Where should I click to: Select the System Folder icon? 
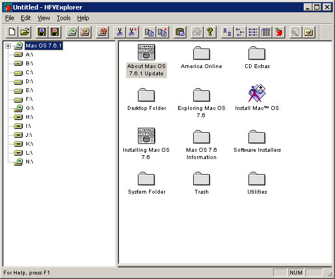(x=146, y=179)
